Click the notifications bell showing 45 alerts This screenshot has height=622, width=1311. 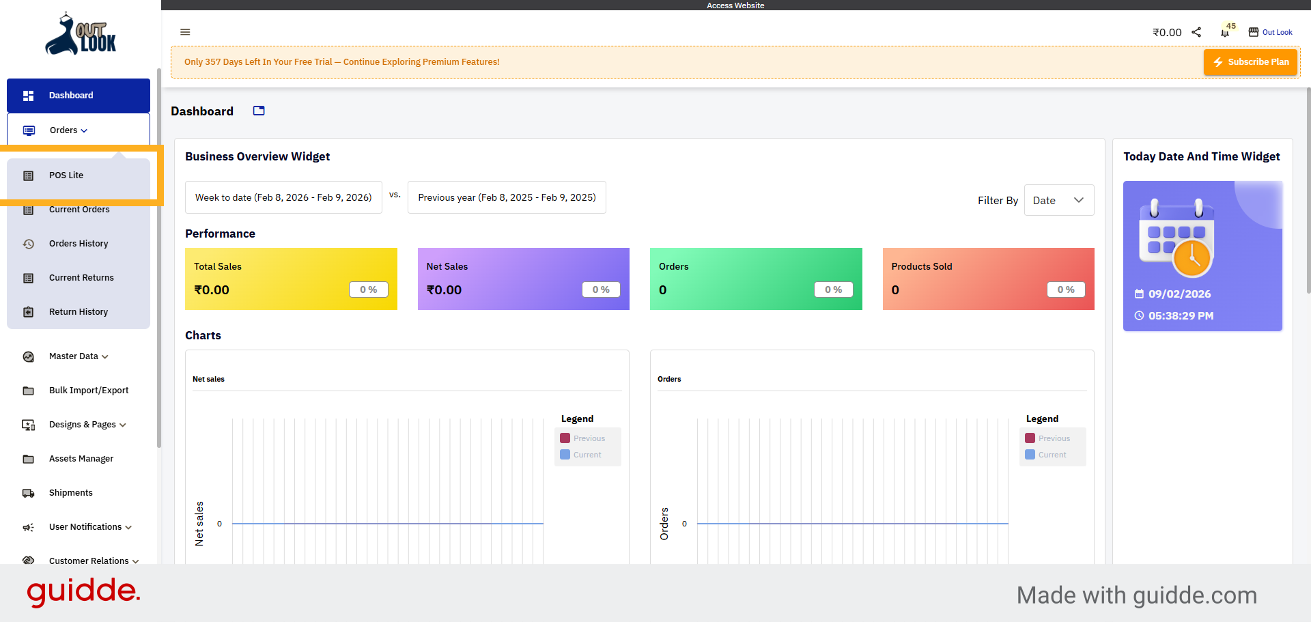[1224, 32]
